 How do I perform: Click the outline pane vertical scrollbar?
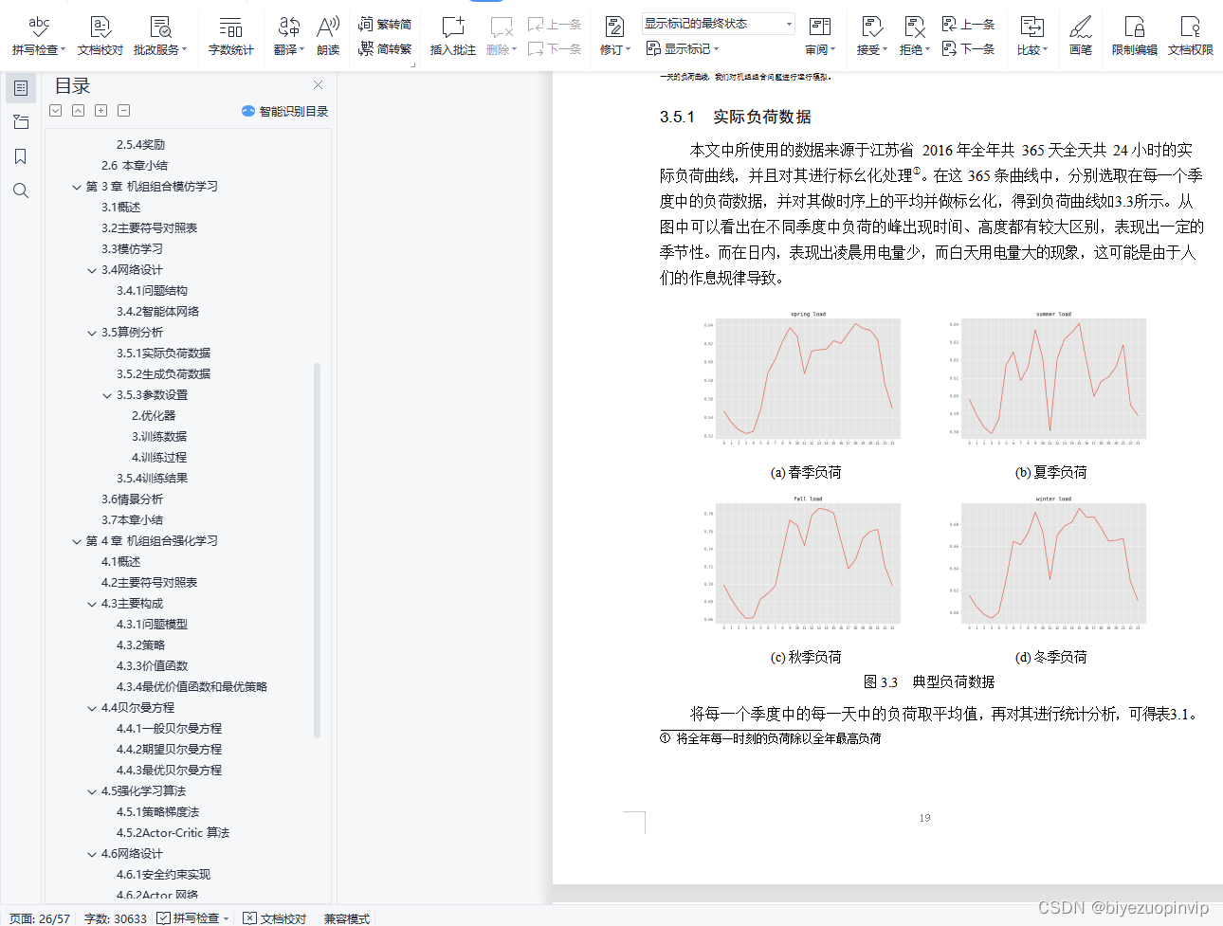click(317, 550)
